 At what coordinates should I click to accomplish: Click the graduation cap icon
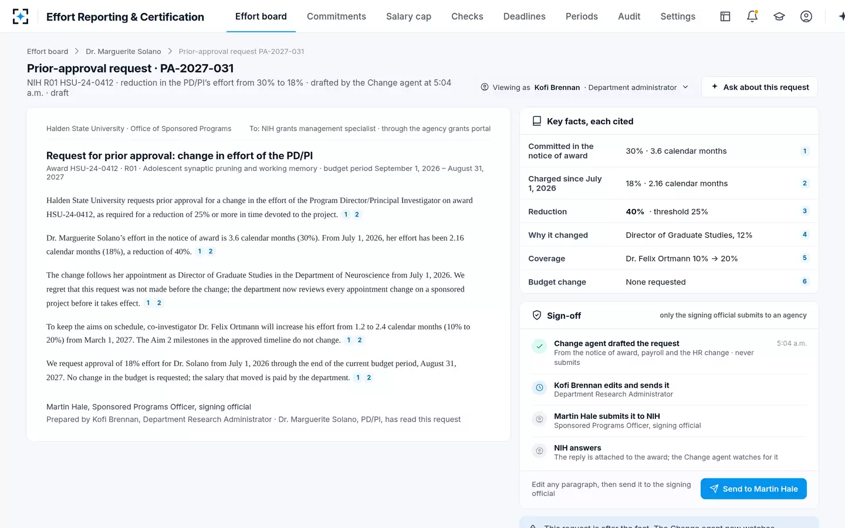point(779,16)
